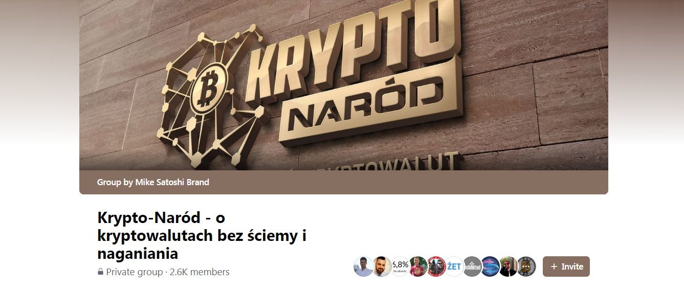Click the Invite button

(x=566, y=266)
